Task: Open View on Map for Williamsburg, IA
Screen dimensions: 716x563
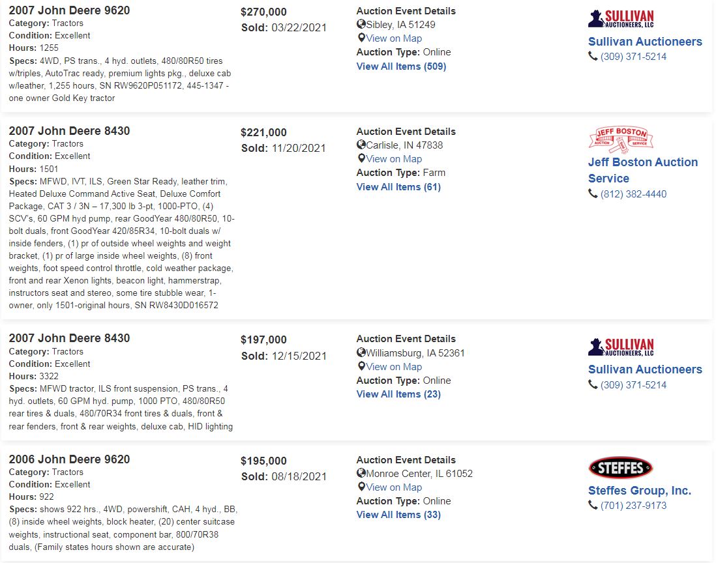Action: pyautogui.click(x=394, y=366)
